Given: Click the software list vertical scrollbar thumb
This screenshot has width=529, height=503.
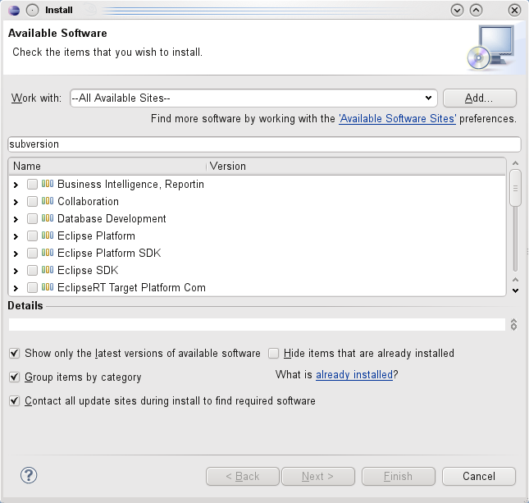Looking at the screenshot, I should click(x=515, y=188).
